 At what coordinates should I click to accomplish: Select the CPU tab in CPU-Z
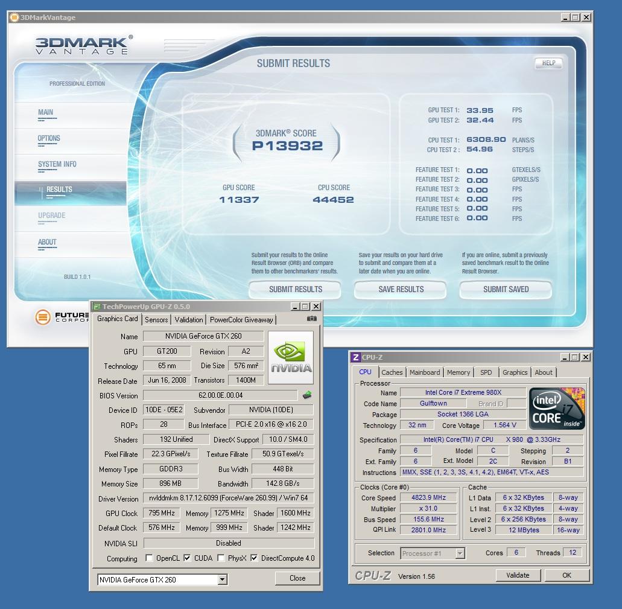(x=366, y=372)
